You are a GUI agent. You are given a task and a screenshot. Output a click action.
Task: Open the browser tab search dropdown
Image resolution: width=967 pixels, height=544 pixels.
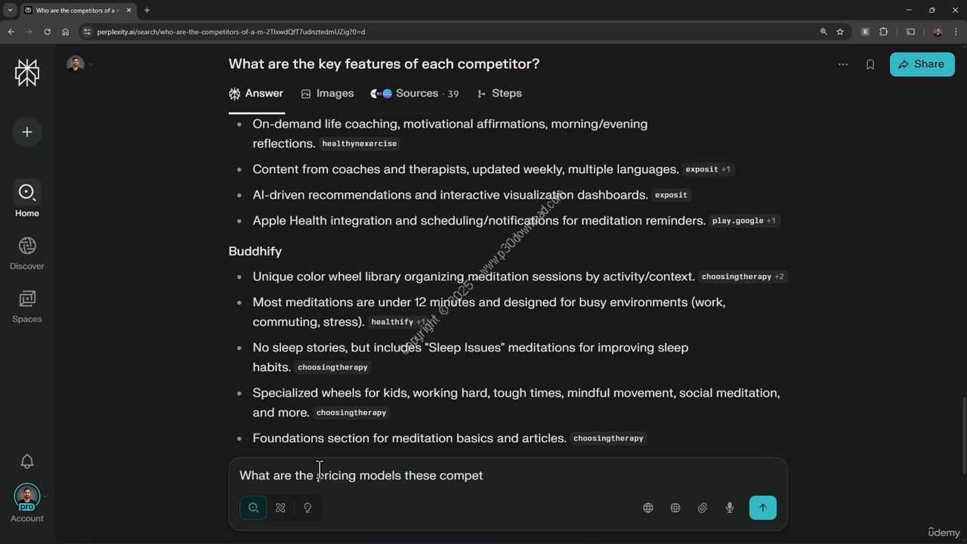coord(10,11)
